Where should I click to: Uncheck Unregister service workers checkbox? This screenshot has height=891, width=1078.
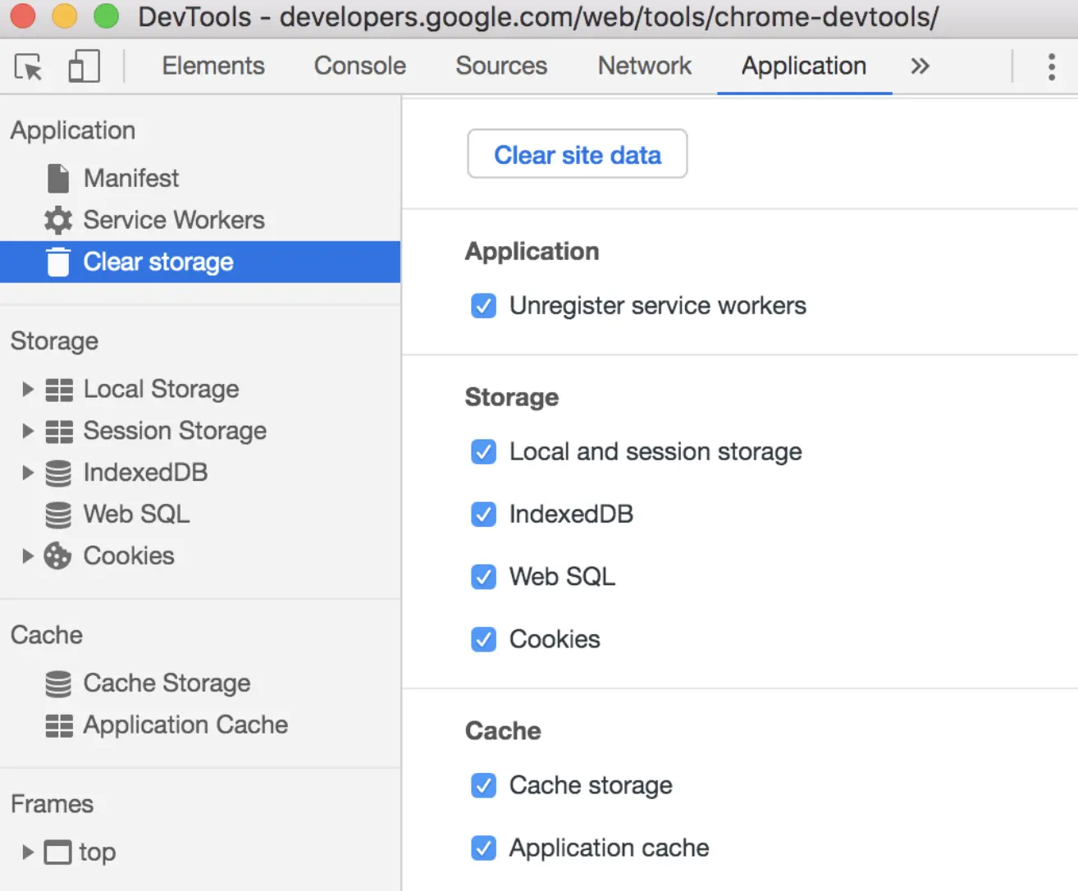click(484, 306)
